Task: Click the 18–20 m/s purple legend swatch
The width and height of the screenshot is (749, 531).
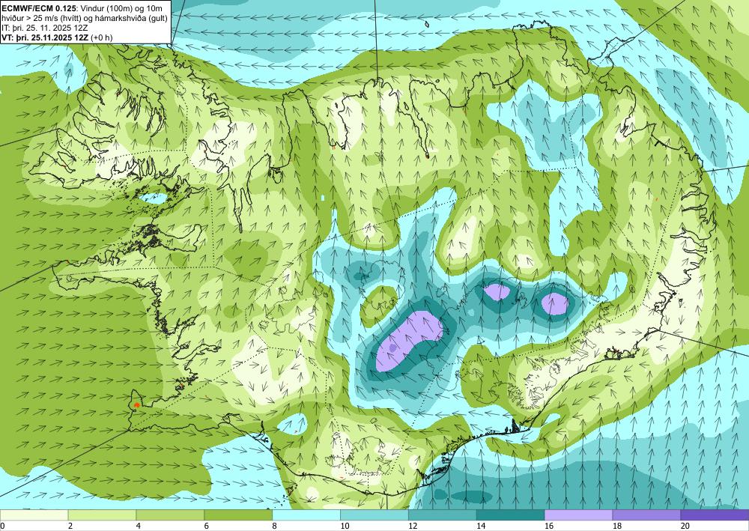Action: click(647, 515)
